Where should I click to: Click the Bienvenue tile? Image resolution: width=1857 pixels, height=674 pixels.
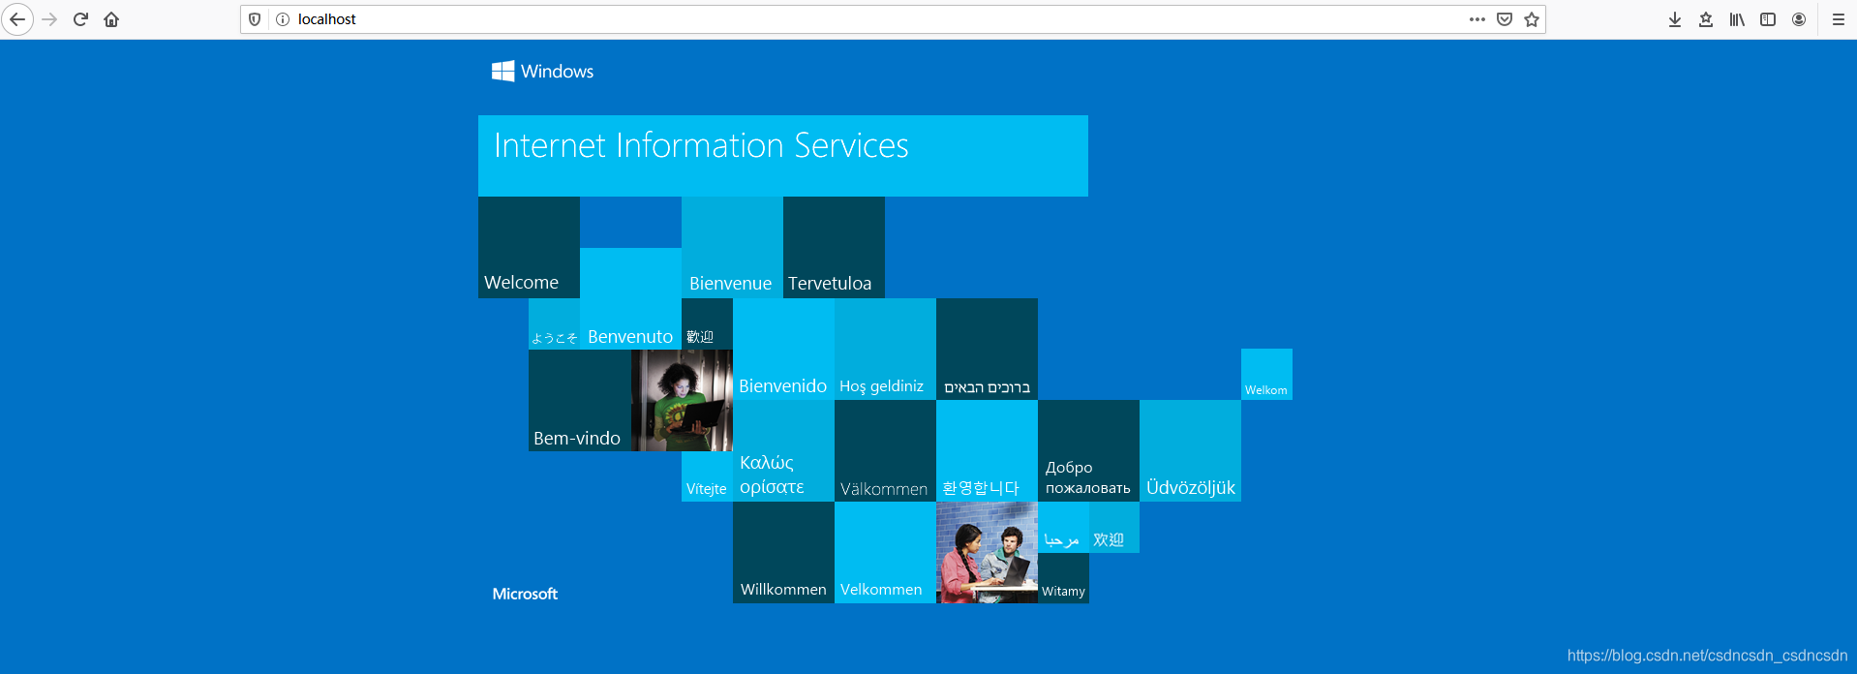tap(732, 247)
